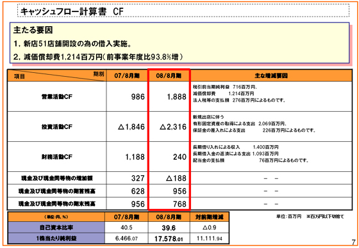Select the value "17,578.01"
This screenshot has height=248, width=359.
(x=169, y=239)
